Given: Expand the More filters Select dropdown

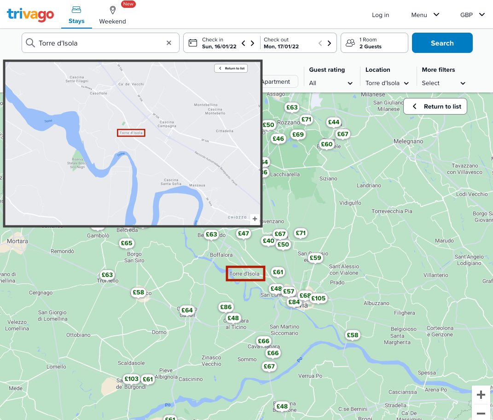Looking at the screenshot, I should (443, 83).
